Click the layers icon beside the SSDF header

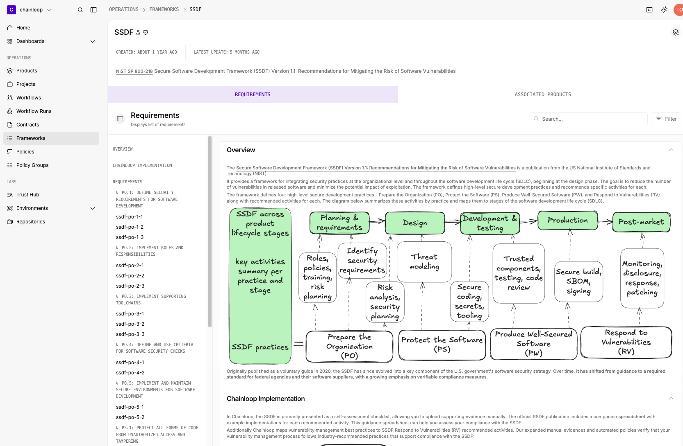point(676,32)
